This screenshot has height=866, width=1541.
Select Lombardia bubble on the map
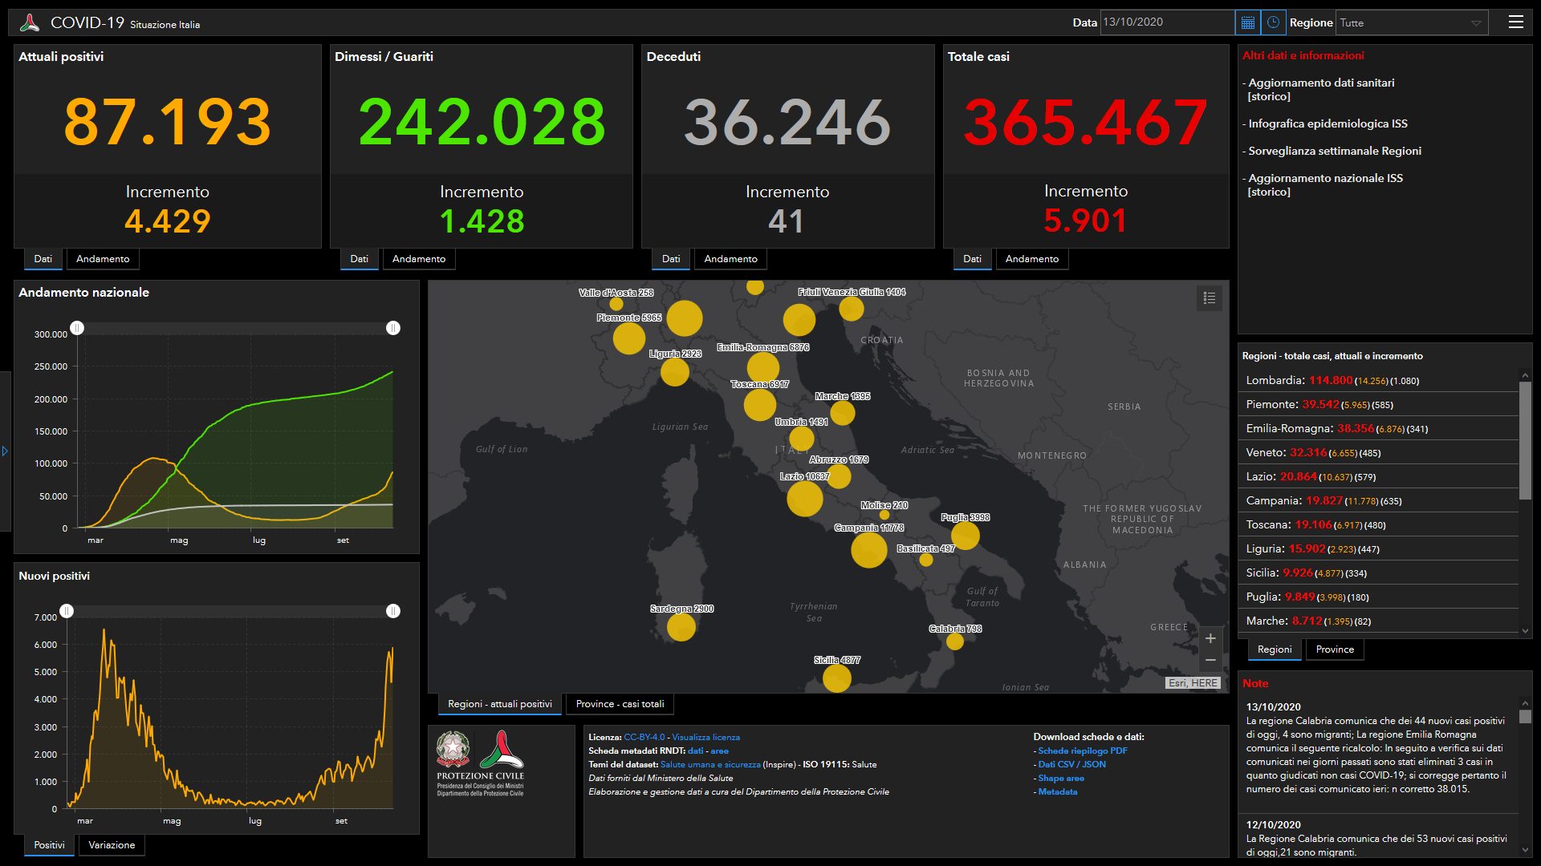click(x=685, y=318)
